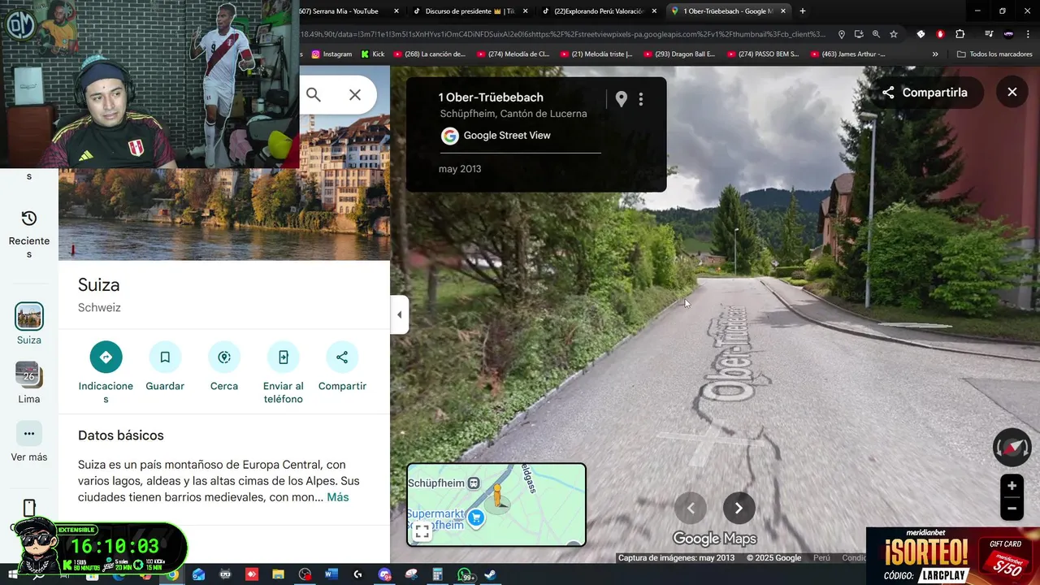Image resolution: width=1040 pixels, height=585 pixels.
Task: Click the zoom magnifier icon in address bar
Action: (x=876, y=34)
